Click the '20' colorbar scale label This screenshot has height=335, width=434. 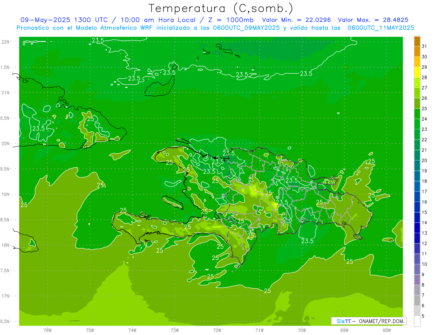(424, 160)
